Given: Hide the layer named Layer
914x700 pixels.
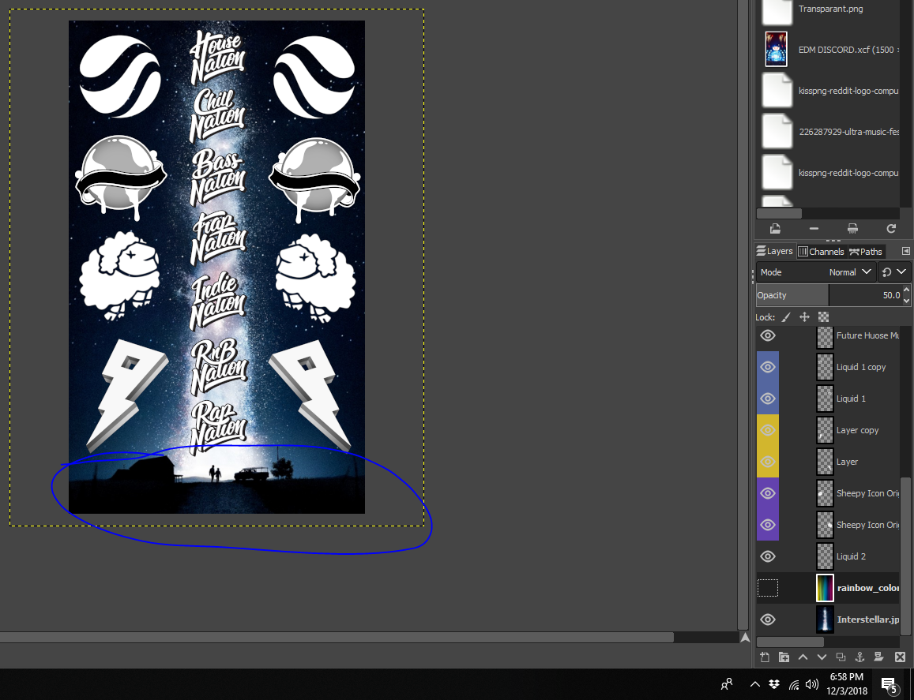Looking at the screenshot, I should (x=768, y=462).
